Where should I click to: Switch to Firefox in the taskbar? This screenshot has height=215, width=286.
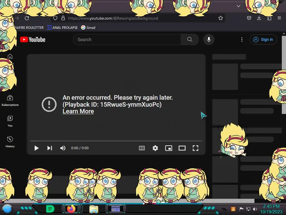71,209
